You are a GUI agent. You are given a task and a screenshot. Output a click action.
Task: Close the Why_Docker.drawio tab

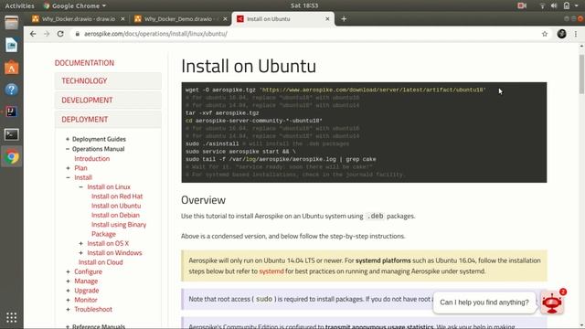pos(122,18)
